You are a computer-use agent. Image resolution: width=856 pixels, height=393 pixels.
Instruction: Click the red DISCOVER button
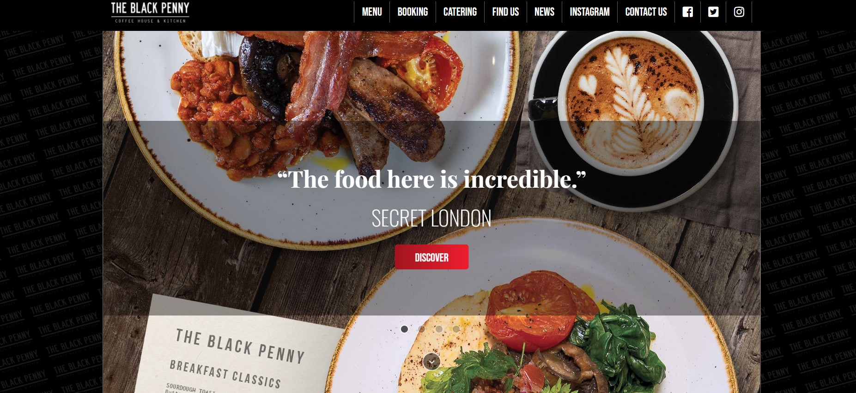click(x=431, y=257)
